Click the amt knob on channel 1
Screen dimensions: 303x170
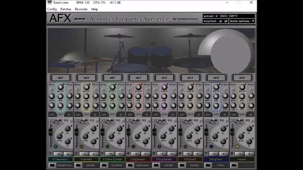52,96
